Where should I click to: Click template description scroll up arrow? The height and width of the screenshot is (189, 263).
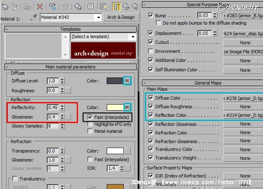pyautogui.click(x=65, y=37)
